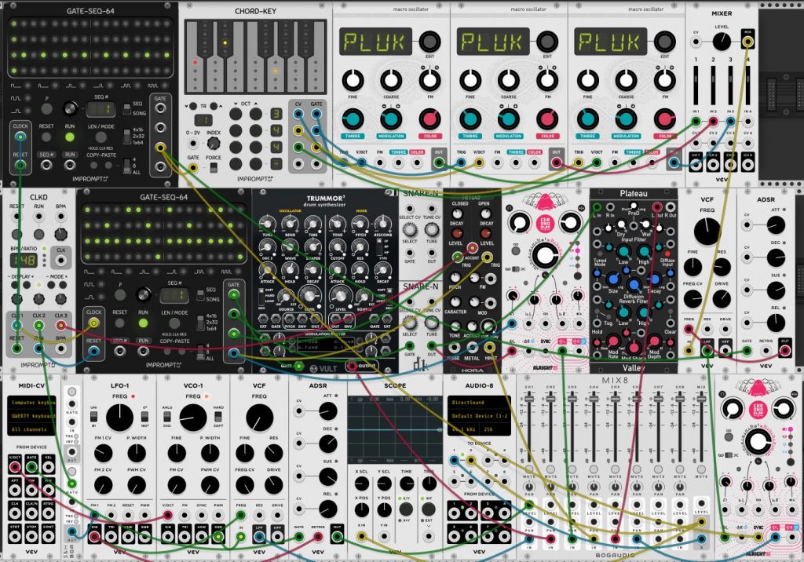The image size is (804, 562).
Task: Click the CLKD RESET button
Action: (16, 235)
